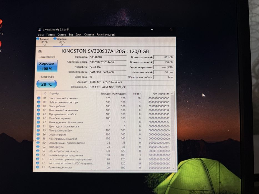Click the serial number field
The width and height of the screenshot is (259, 194).
pos(107,62)
